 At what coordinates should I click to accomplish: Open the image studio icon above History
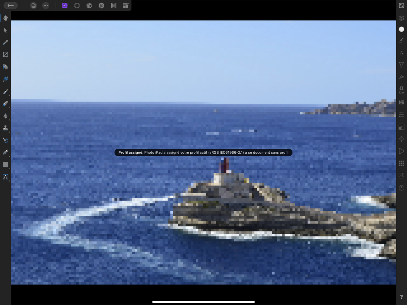(x=401, y=176)
